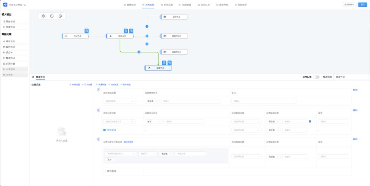Click the copy icon above 条件分支 node

(131, 31)
